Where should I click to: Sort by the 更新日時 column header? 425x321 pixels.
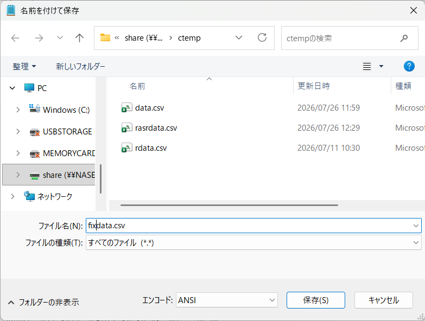[314, 86]
